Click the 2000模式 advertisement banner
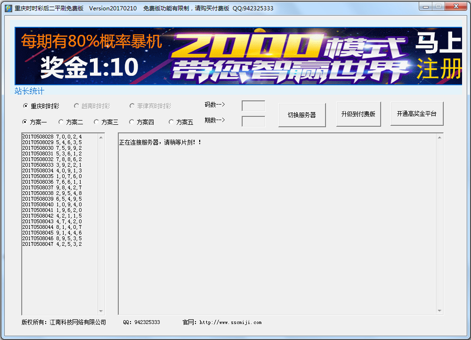This screenshot has width=471, height=340. coord(238,56)
